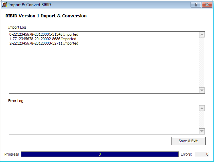Click the splitter handle between the two logs
This screenshot has width=214, height=162.
click(x=107, y=96)
